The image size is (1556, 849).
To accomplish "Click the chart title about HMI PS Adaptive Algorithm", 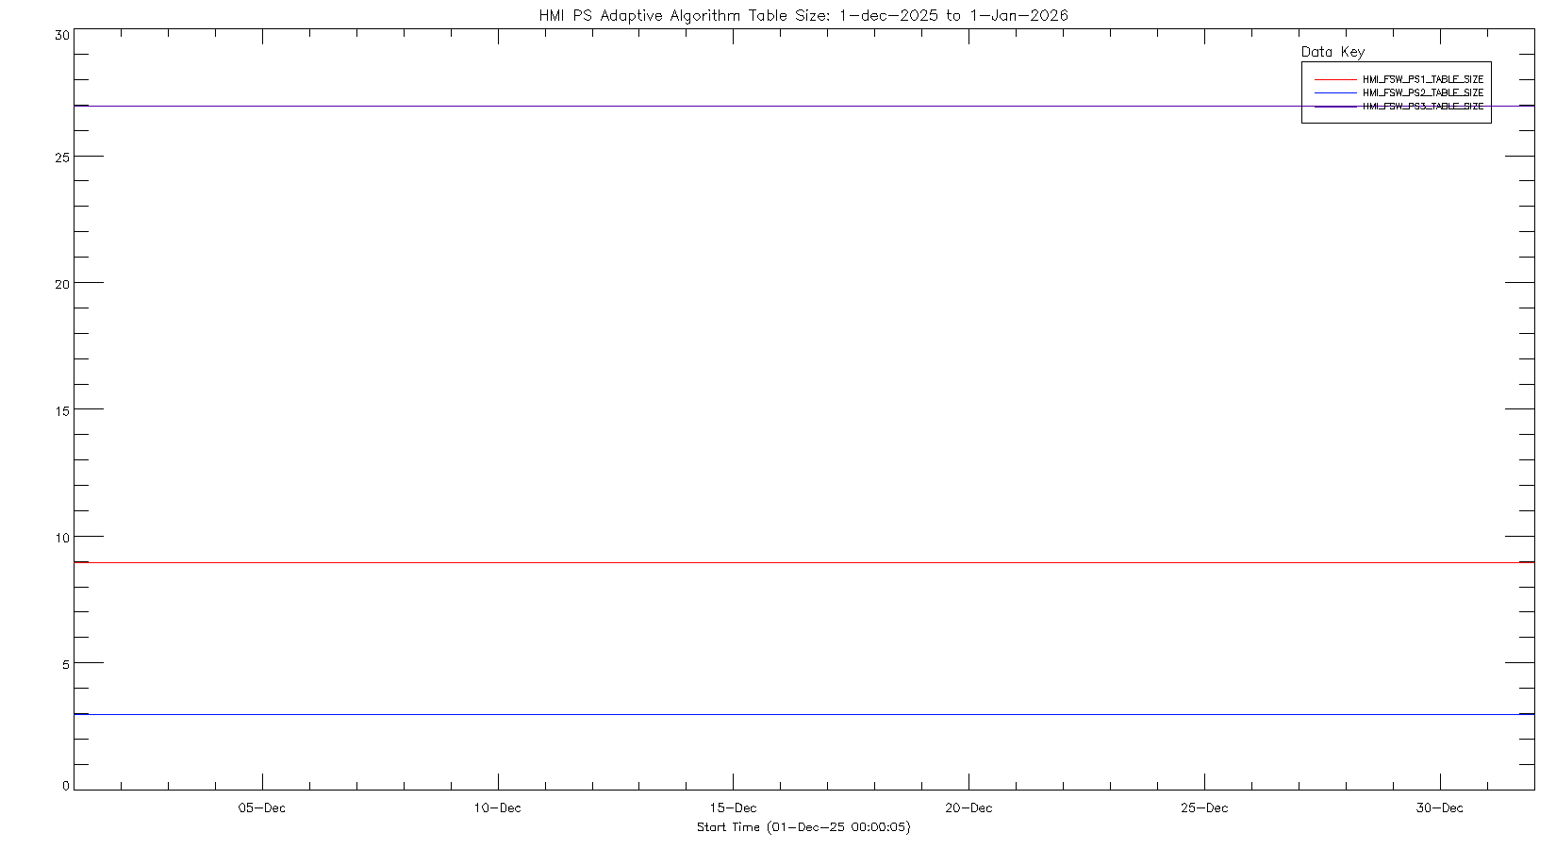I will [x=803, y=15].
